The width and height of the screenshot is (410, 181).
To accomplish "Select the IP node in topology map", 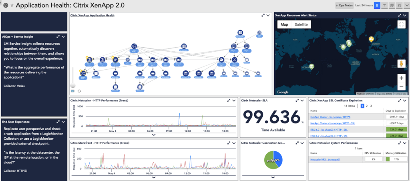I will pyautogui.click(x=115, y=60).
